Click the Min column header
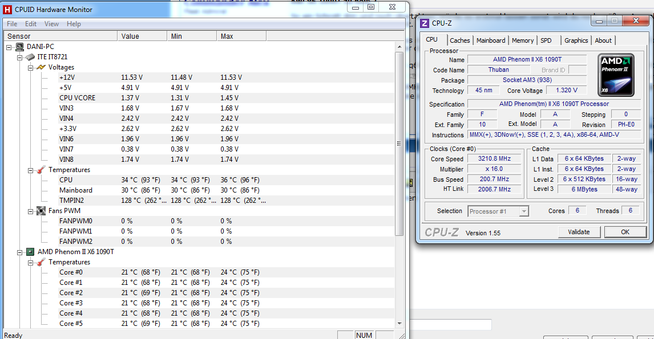654x339 pixels. [192, 36]
